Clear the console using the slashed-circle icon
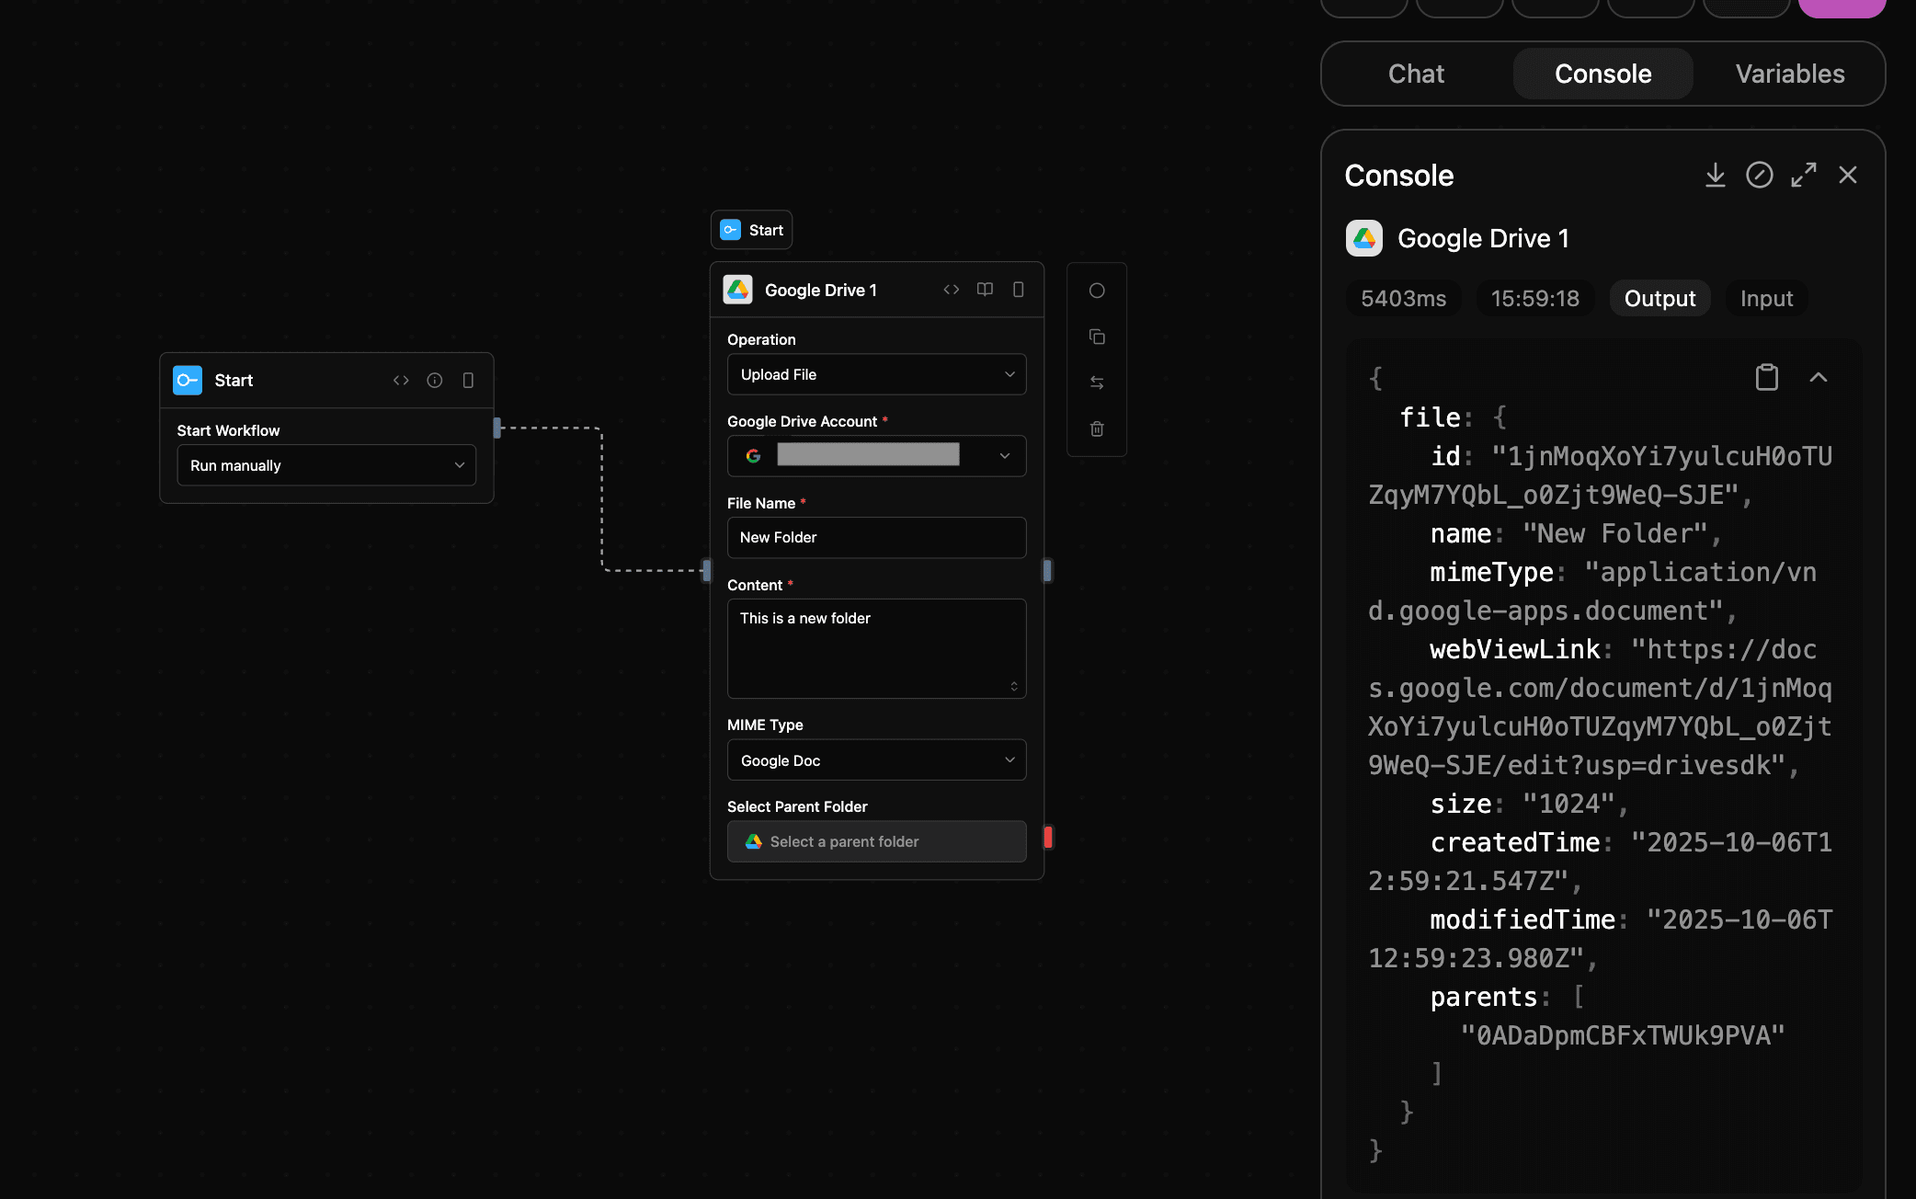The width and height of the screenshot is (1916, 1199). (1760, 175)
